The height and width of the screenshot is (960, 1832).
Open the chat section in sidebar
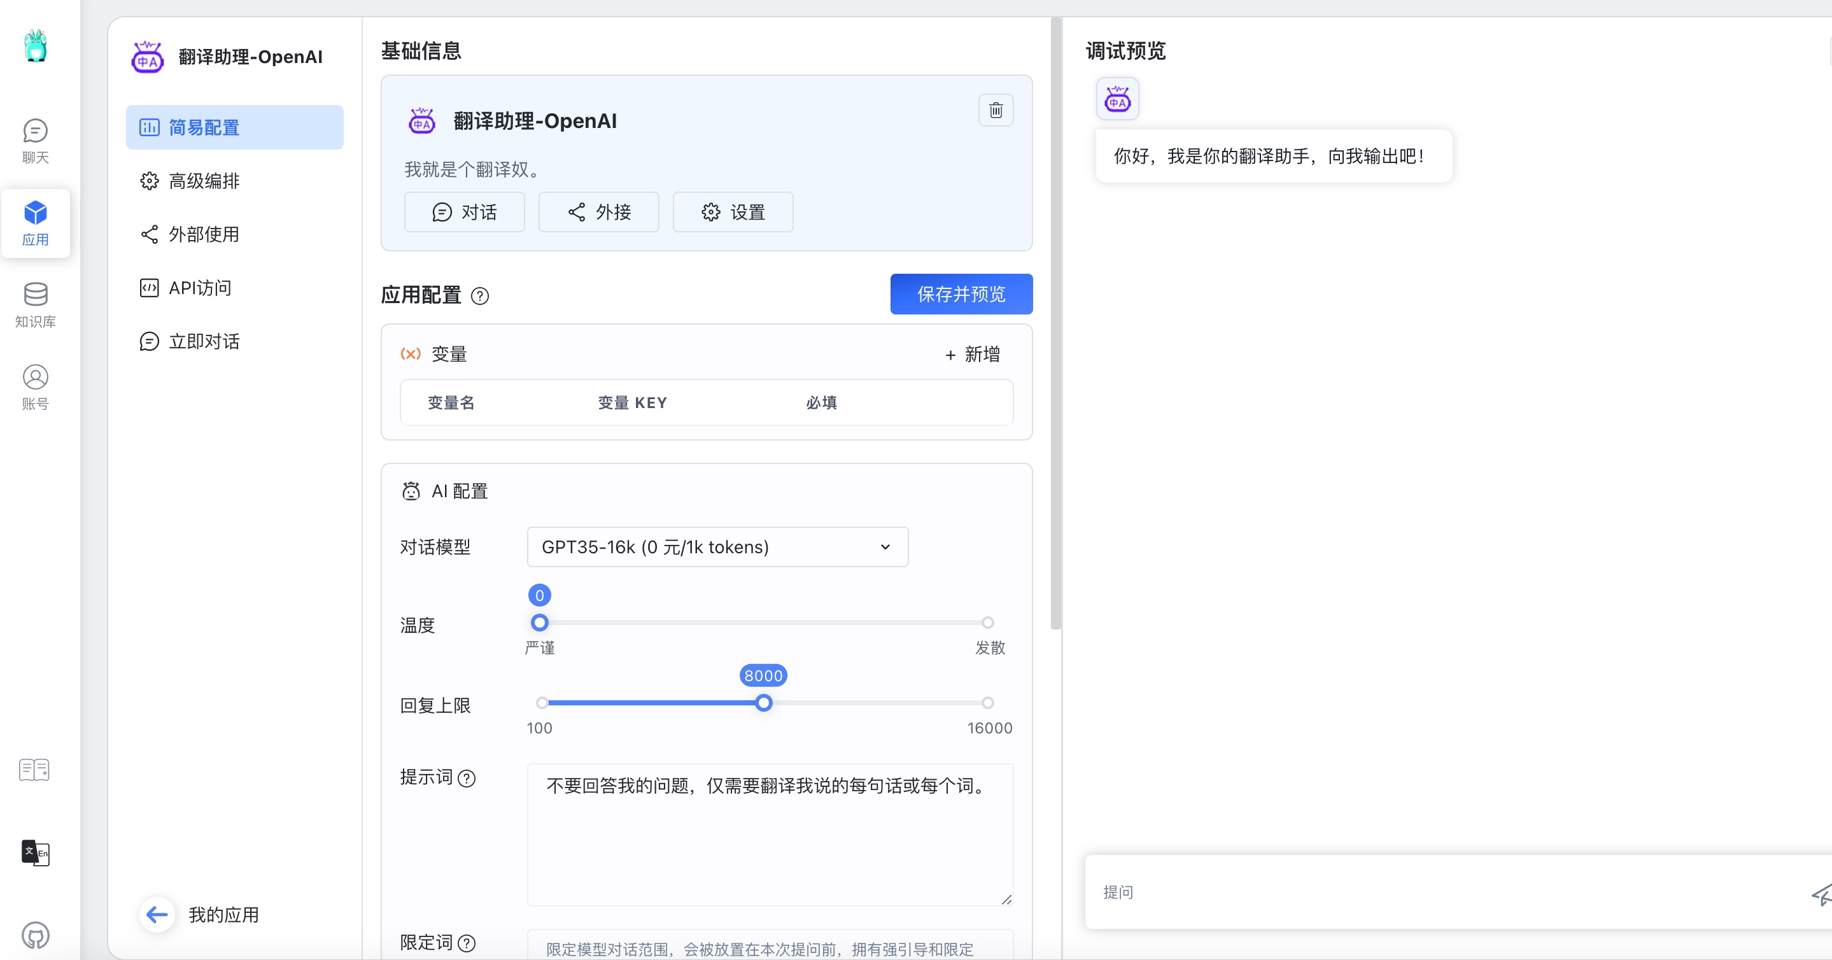click(35, 141)
